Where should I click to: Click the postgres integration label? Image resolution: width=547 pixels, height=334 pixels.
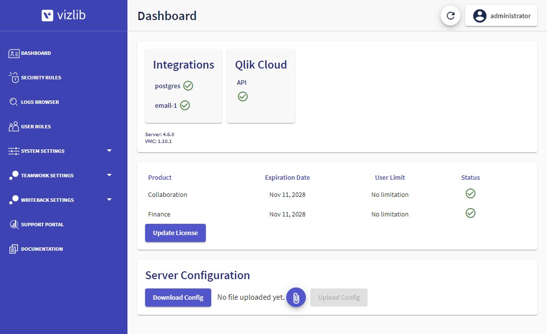pyautogui.click(x=168, y=86)
